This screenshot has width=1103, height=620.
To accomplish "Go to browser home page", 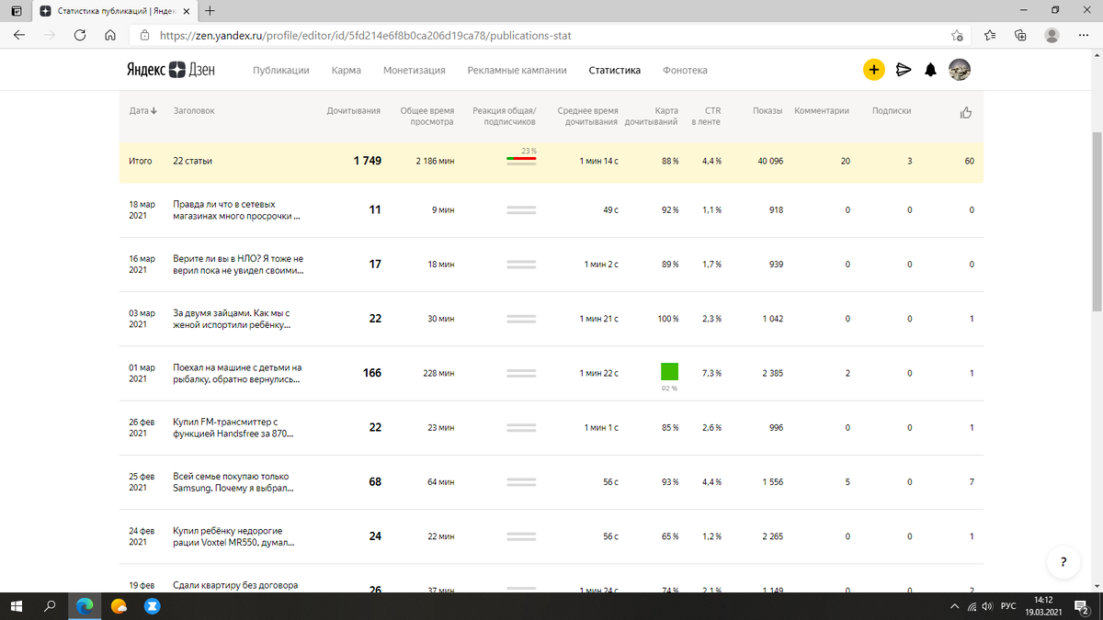I will click(x=109, y=36).
